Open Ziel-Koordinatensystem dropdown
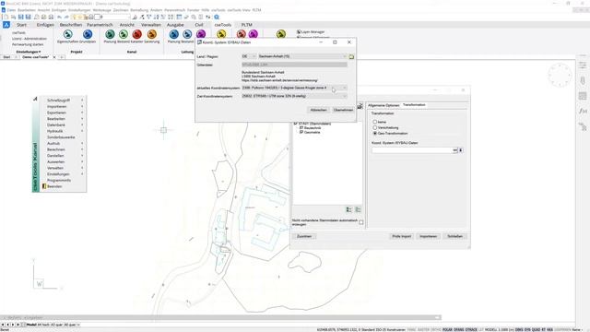Image resolution: width=590 pixels, height=332 pixels. 294,96
